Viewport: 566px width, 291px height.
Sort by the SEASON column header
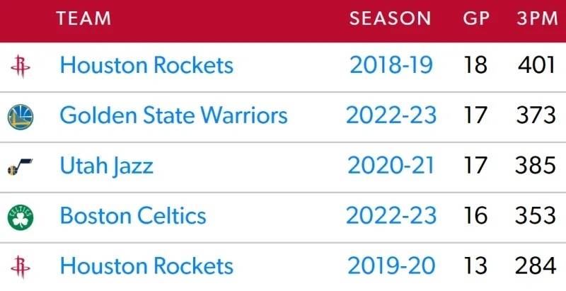(391, 18)
